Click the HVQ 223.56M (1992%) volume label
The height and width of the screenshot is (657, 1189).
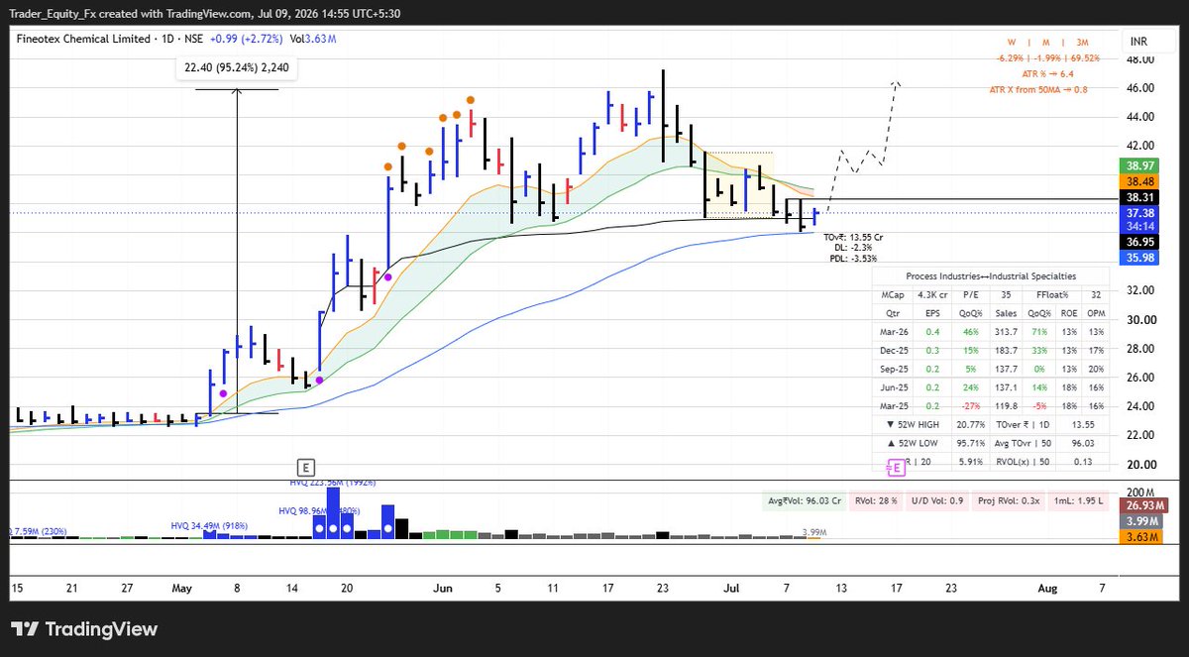pyautogui.click(x=333, y=483)
